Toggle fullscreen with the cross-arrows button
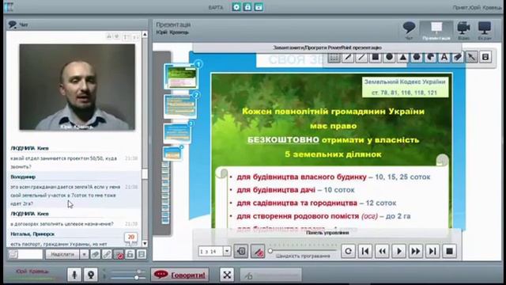The image size is (506, 285). pyautogui.click(x=227, y=275)
